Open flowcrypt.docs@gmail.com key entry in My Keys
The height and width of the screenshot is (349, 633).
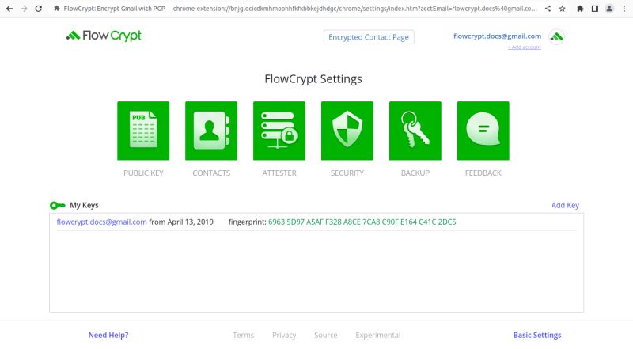coord(102,222)
